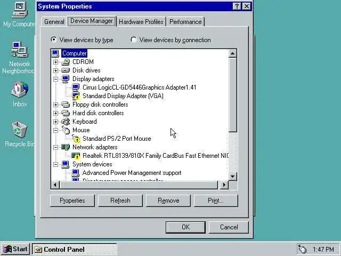Expand the CDROM tree node

tap(55, 62)
